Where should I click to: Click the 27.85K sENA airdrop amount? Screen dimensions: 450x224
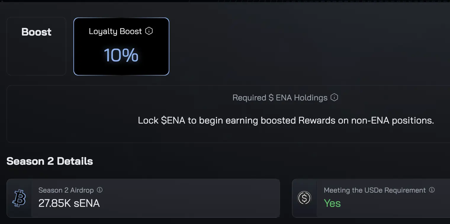click(x=69, y=203)
